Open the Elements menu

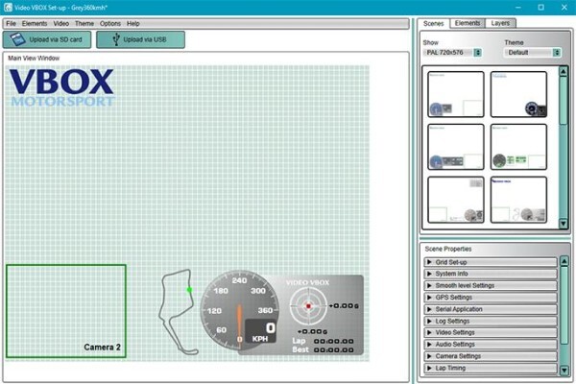(x=35, y=23)
